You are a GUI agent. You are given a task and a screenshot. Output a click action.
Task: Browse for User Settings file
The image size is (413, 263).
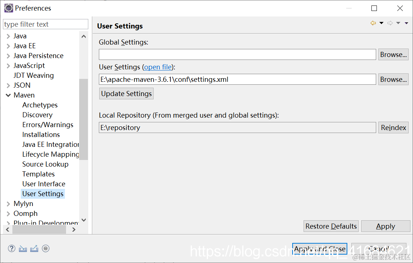pos(393,79)
